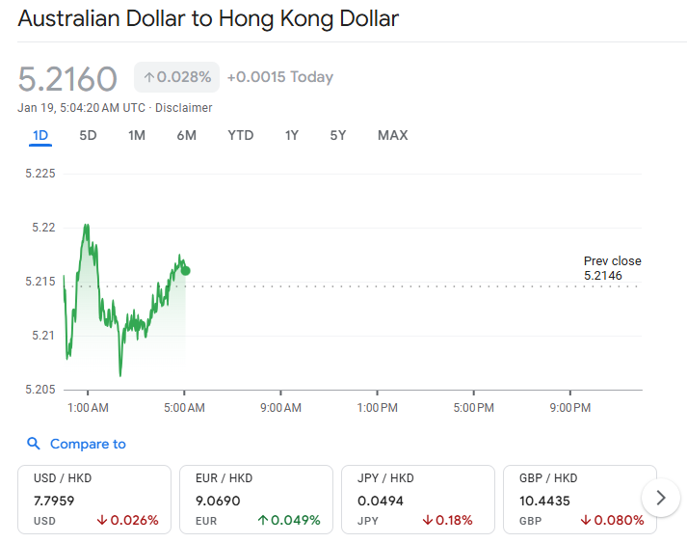Click the green dot on the chart line

[x=185, y=270]
